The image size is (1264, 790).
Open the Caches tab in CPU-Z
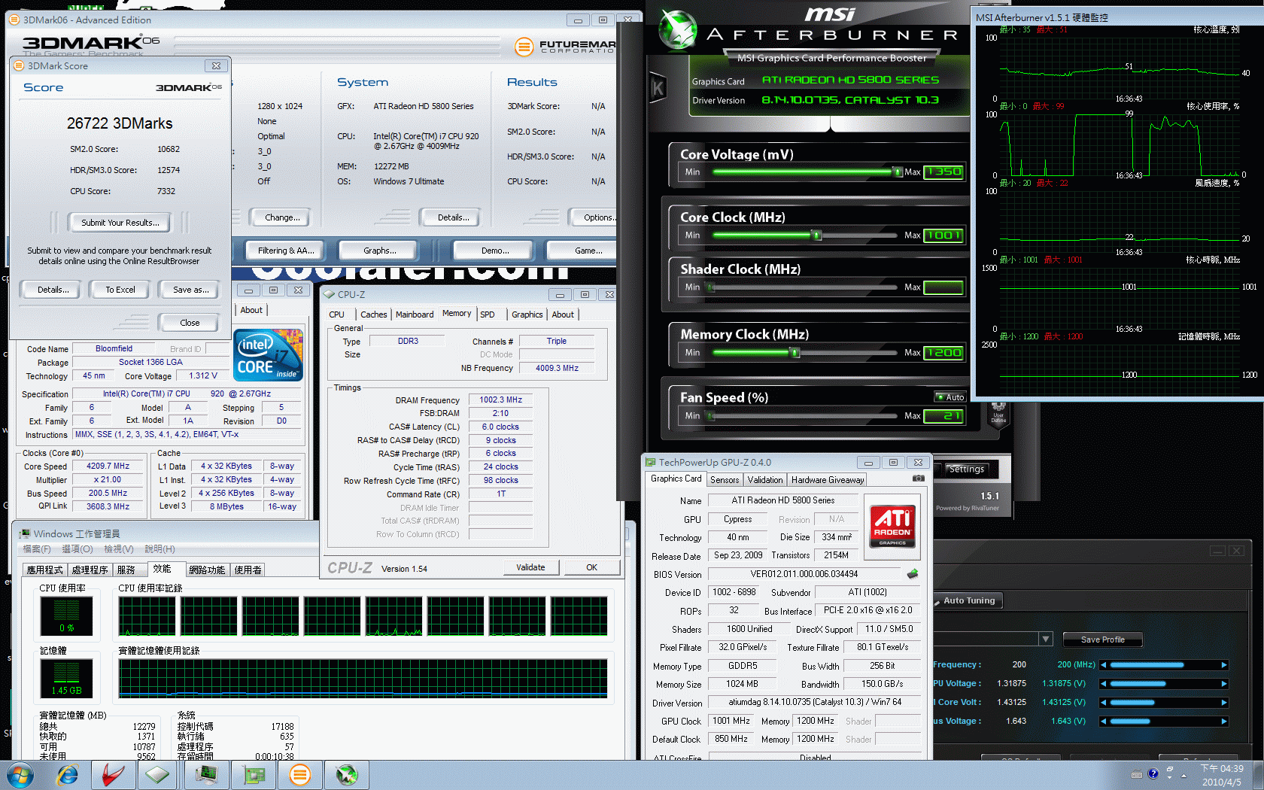(x=373, y=314)
